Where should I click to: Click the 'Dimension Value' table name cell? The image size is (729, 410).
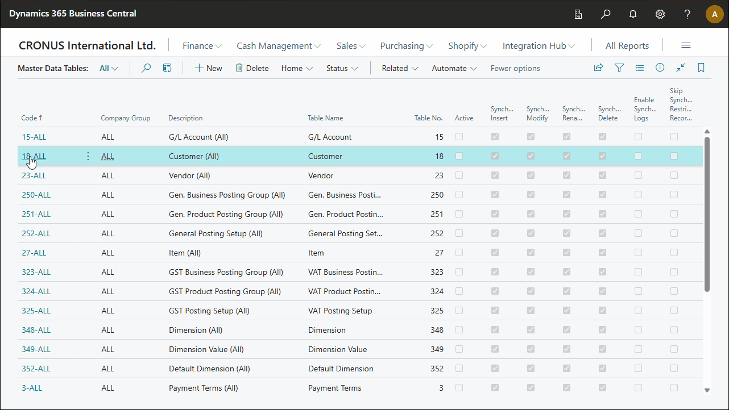(337, 349)
